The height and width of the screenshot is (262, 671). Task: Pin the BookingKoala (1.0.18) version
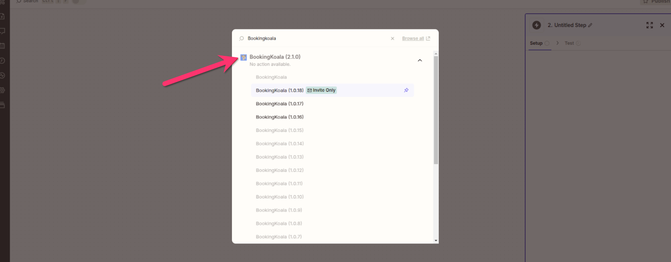coord(406,90)
